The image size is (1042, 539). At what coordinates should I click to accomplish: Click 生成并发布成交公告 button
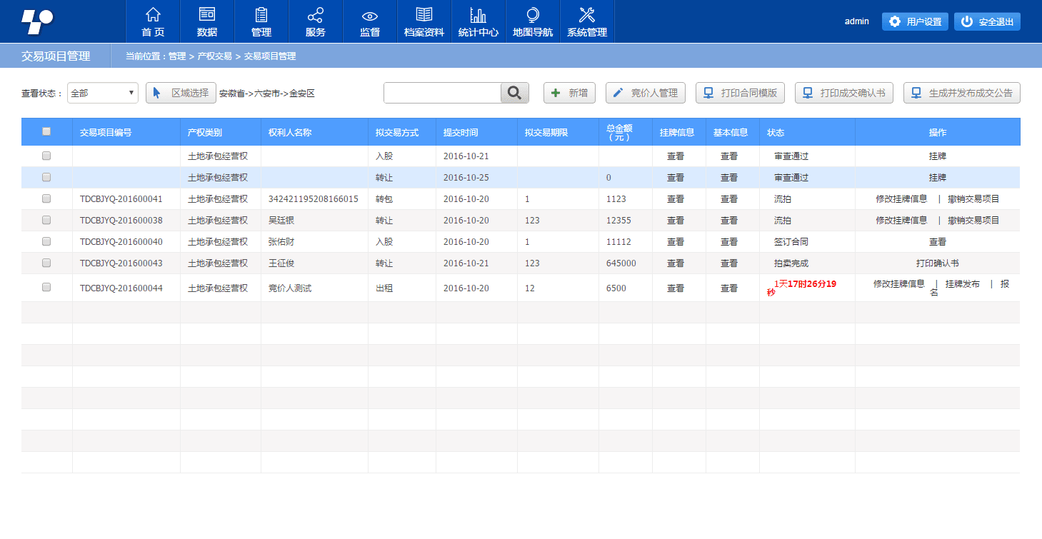point(962,93)
